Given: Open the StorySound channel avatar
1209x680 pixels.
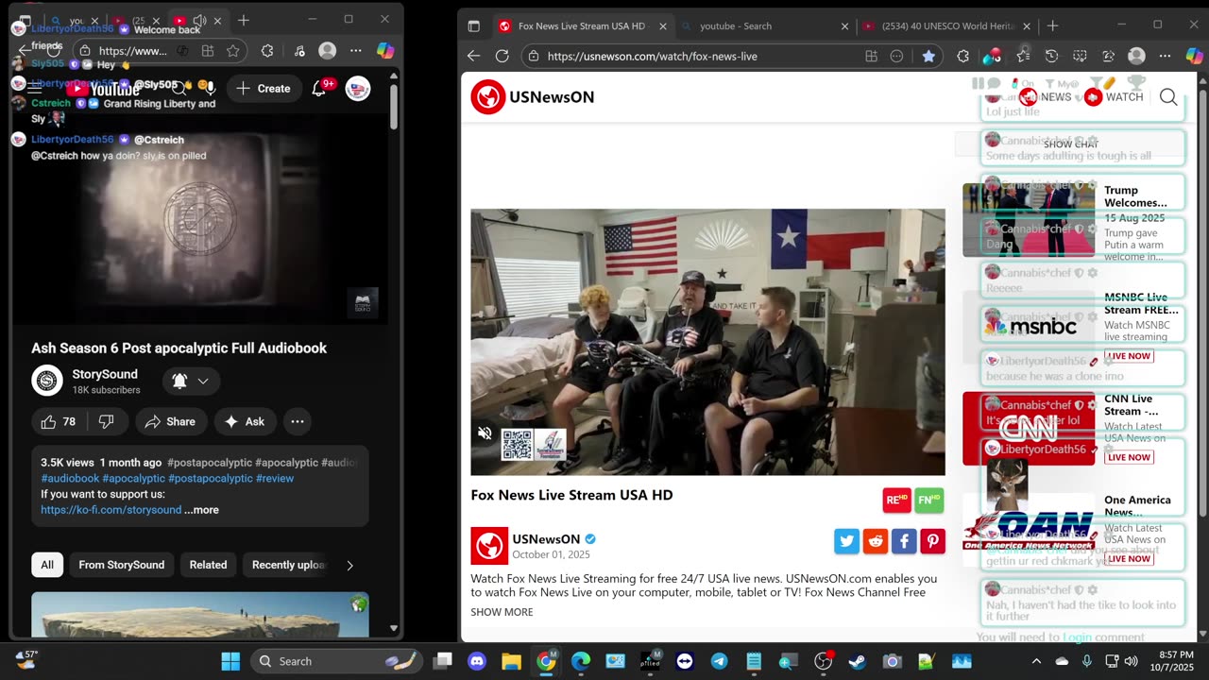Looking at the screenshot, I should point(47,381).
